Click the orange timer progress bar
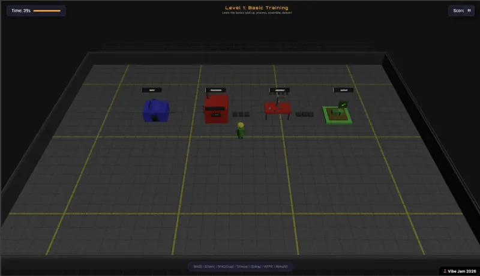 47,11
